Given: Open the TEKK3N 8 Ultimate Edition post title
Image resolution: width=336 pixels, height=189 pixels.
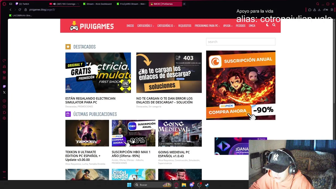Looking at the screenshot, I should click(x=83, y=156).
